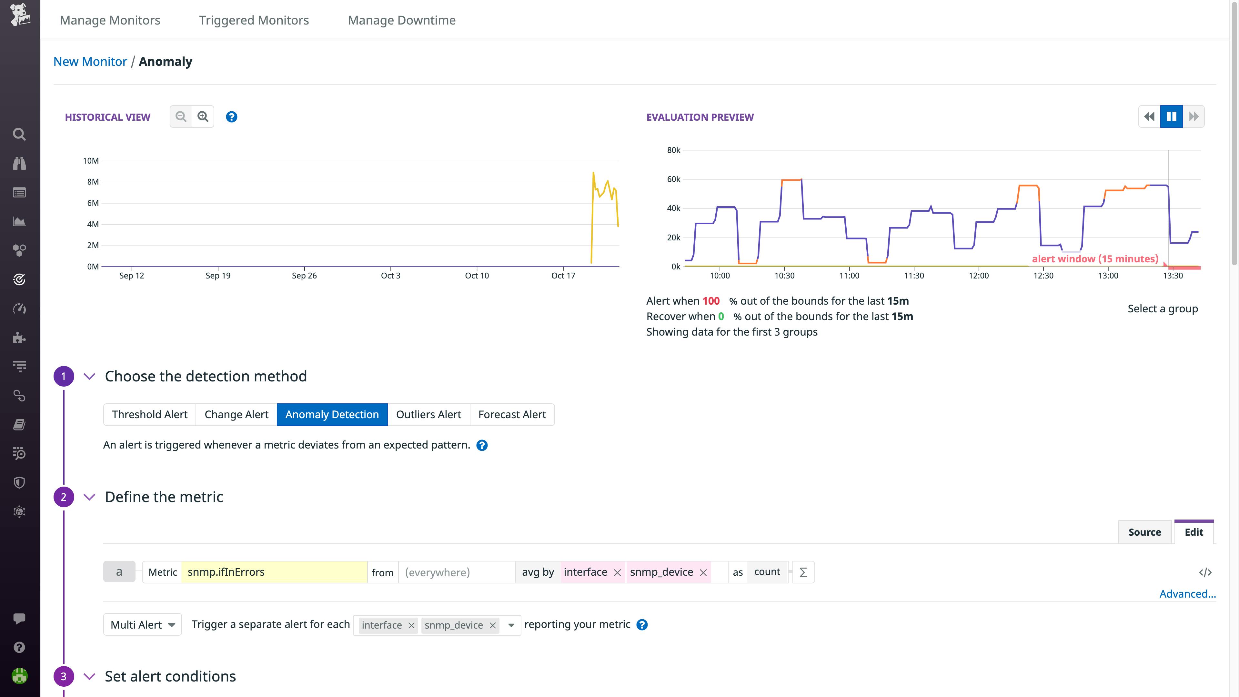Pause the evaluation preview playback
The height and width of the screenshot is (697, 1239).
coord(1171,117)
